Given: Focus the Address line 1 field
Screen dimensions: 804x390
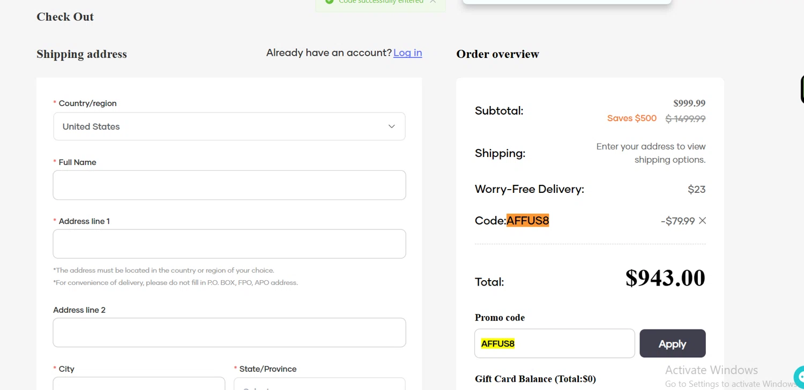Looking at the screenshot, I should click(229, 244).
